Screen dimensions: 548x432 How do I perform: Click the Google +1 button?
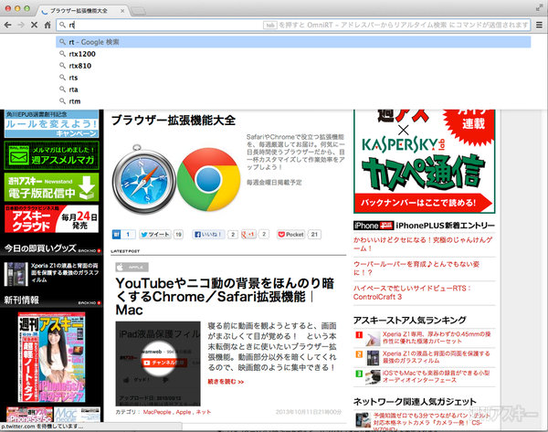(x=248, y=234)
